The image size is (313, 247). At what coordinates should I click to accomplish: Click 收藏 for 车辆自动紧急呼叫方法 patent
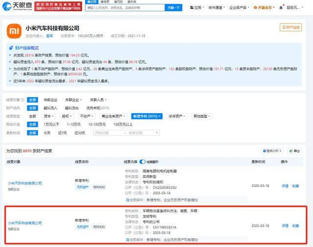pos(295,226)
